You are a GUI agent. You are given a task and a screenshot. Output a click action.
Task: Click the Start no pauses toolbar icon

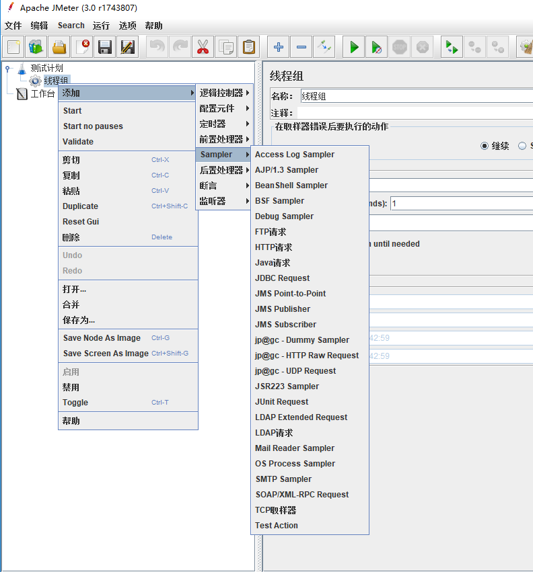[377, 47]
